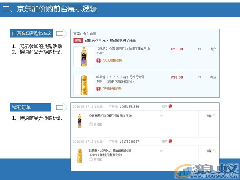Click the 有货 stock status in the ¥25.80 row
The image size is (240, 180).
click(213, 49)
